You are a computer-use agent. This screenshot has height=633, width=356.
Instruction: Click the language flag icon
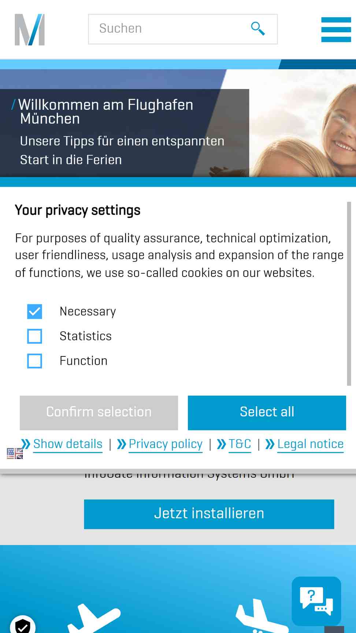(x=15, y=454)
